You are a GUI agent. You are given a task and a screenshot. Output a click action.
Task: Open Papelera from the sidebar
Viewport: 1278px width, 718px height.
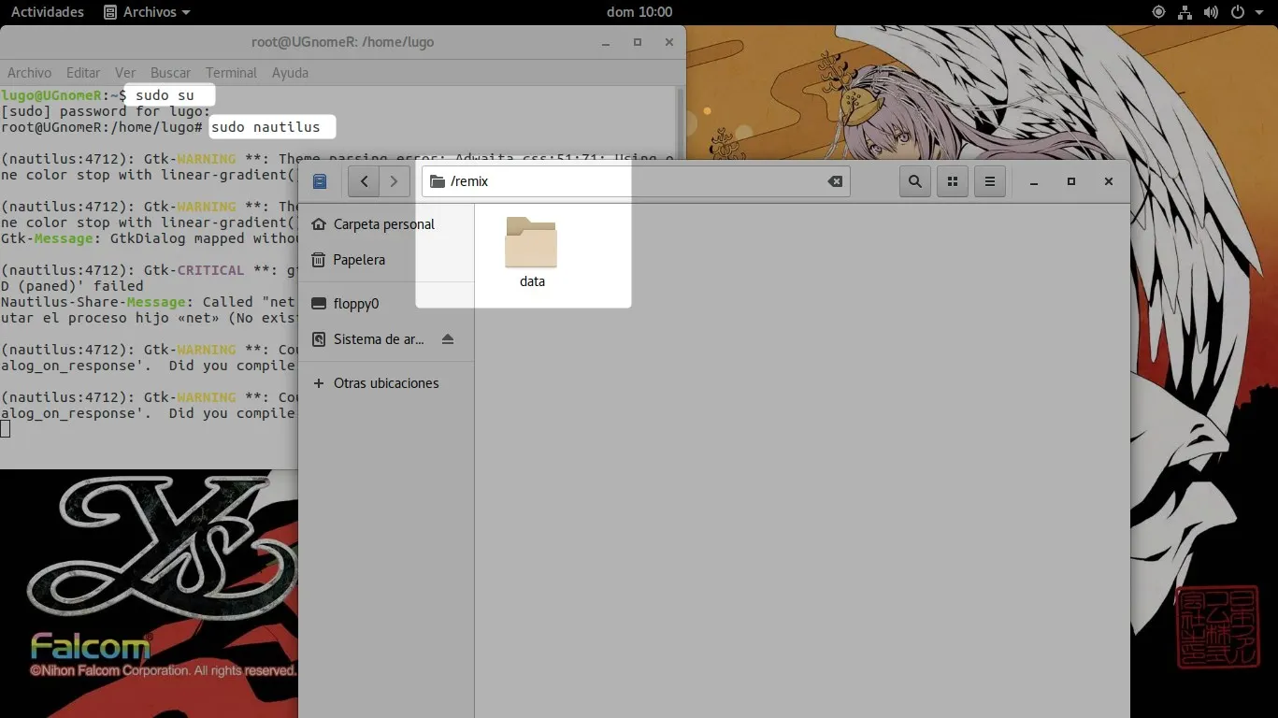point(359,259)
